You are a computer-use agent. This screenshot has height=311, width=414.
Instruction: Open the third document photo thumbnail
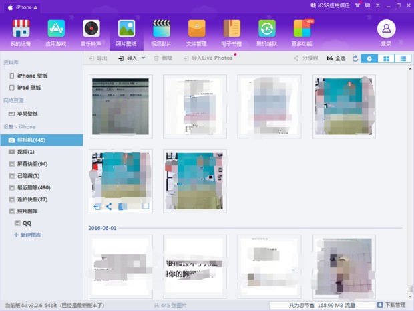click(269, 106)
